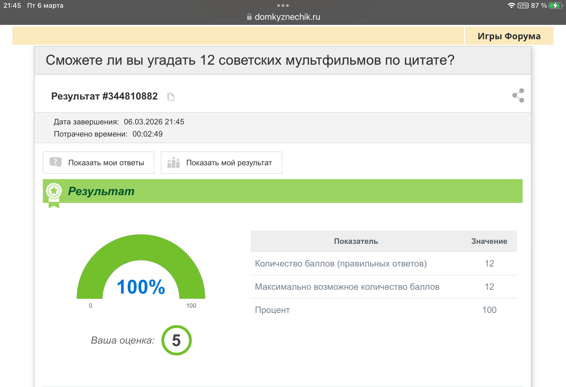Select the Процент table row
566x387 pixels.
[x=383, y=310]
